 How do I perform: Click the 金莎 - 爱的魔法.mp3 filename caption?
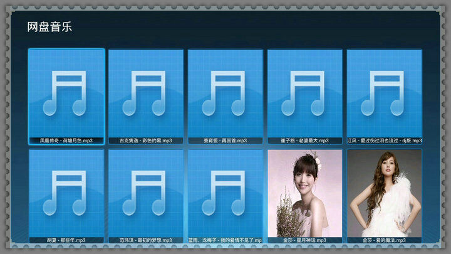tap(384, 240)
